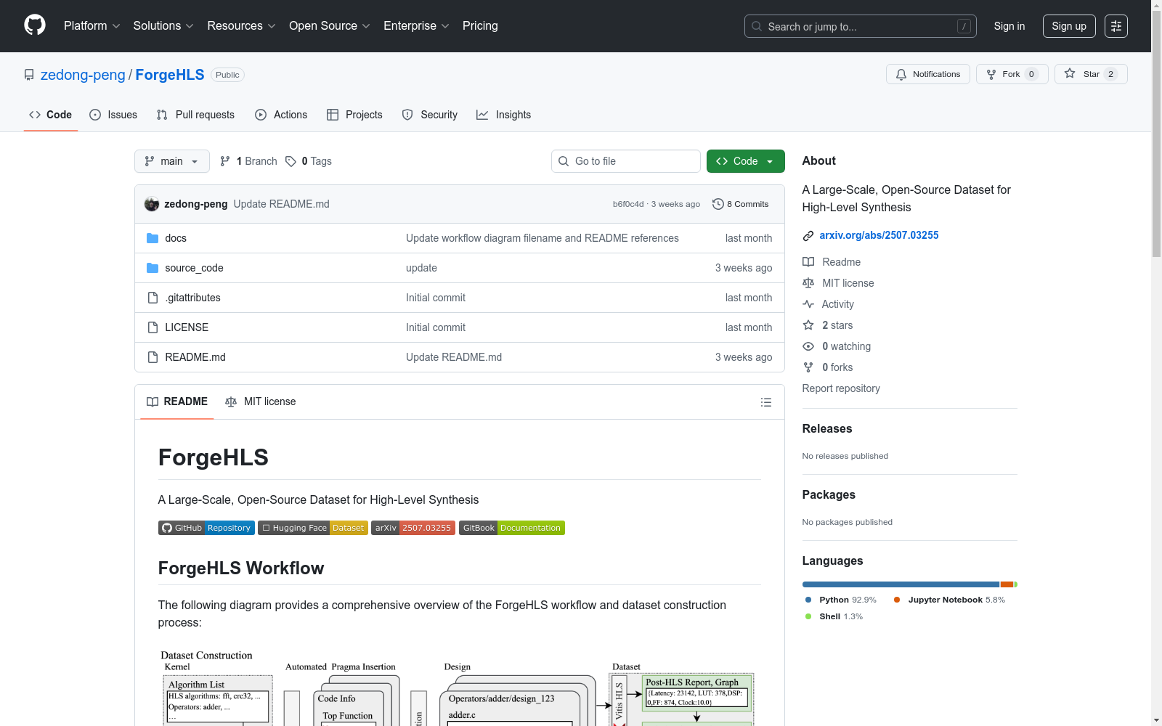1162x726 pixels.
Task: Expand the Solutions menu
Action: pyautogui.click(x=163, y=26)
